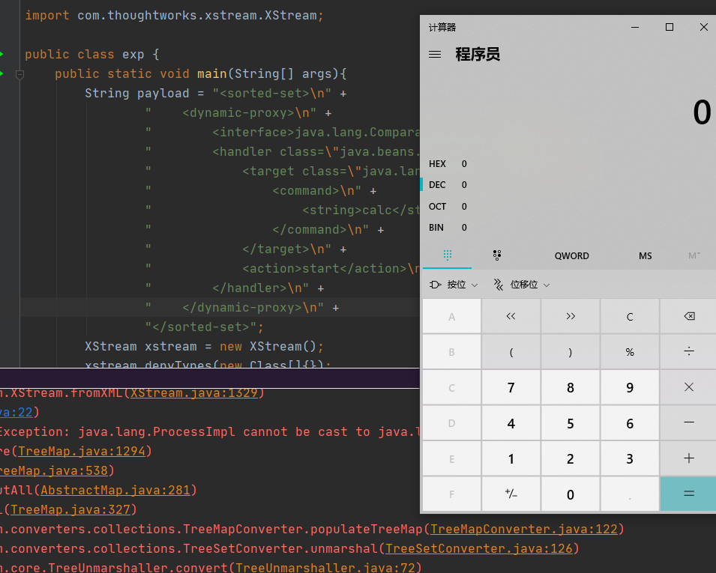This screenshot has width=716, height=573.
Task: Click the 'new XStream()' code line
Action: point(204,346)
